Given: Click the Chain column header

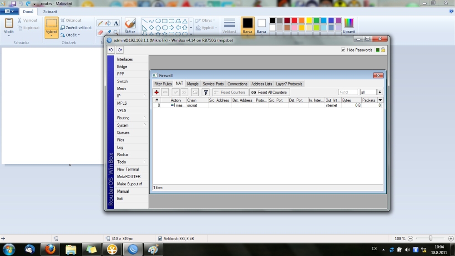Looking at the screenshot, I should (x=197, y=100).
